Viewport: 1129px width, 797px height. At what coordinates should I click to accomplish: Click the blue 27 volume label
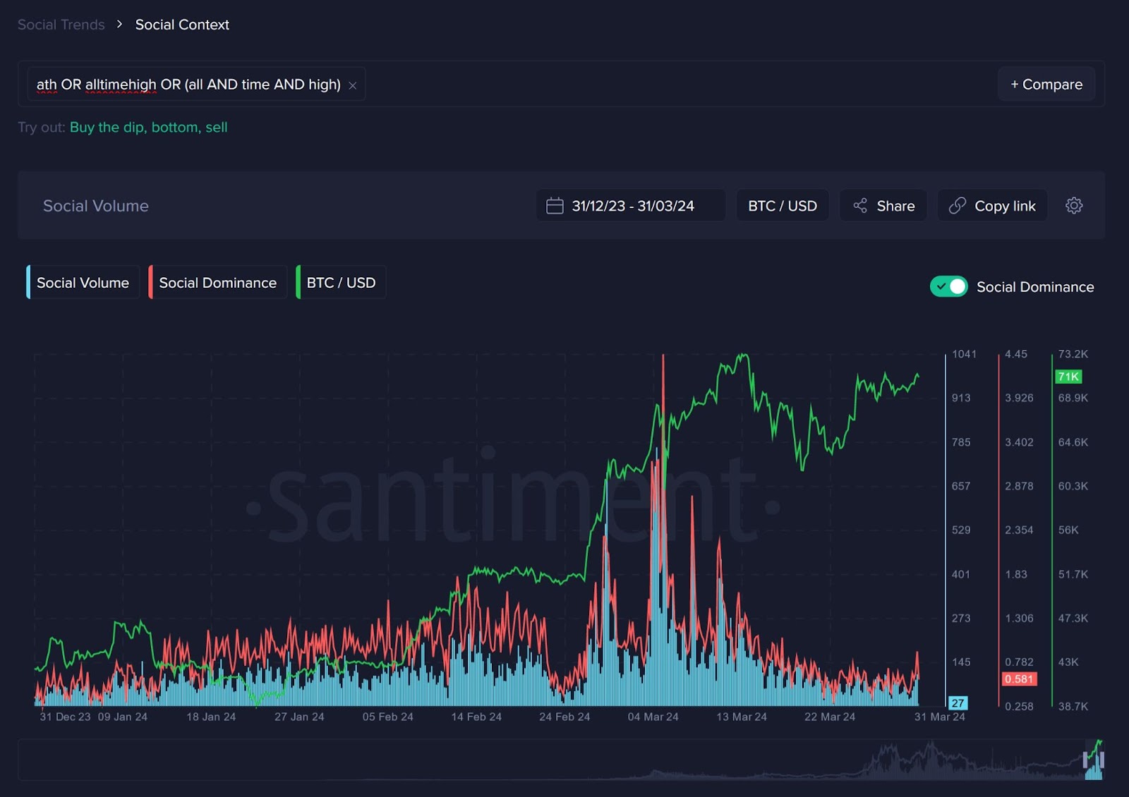[958, 703]
